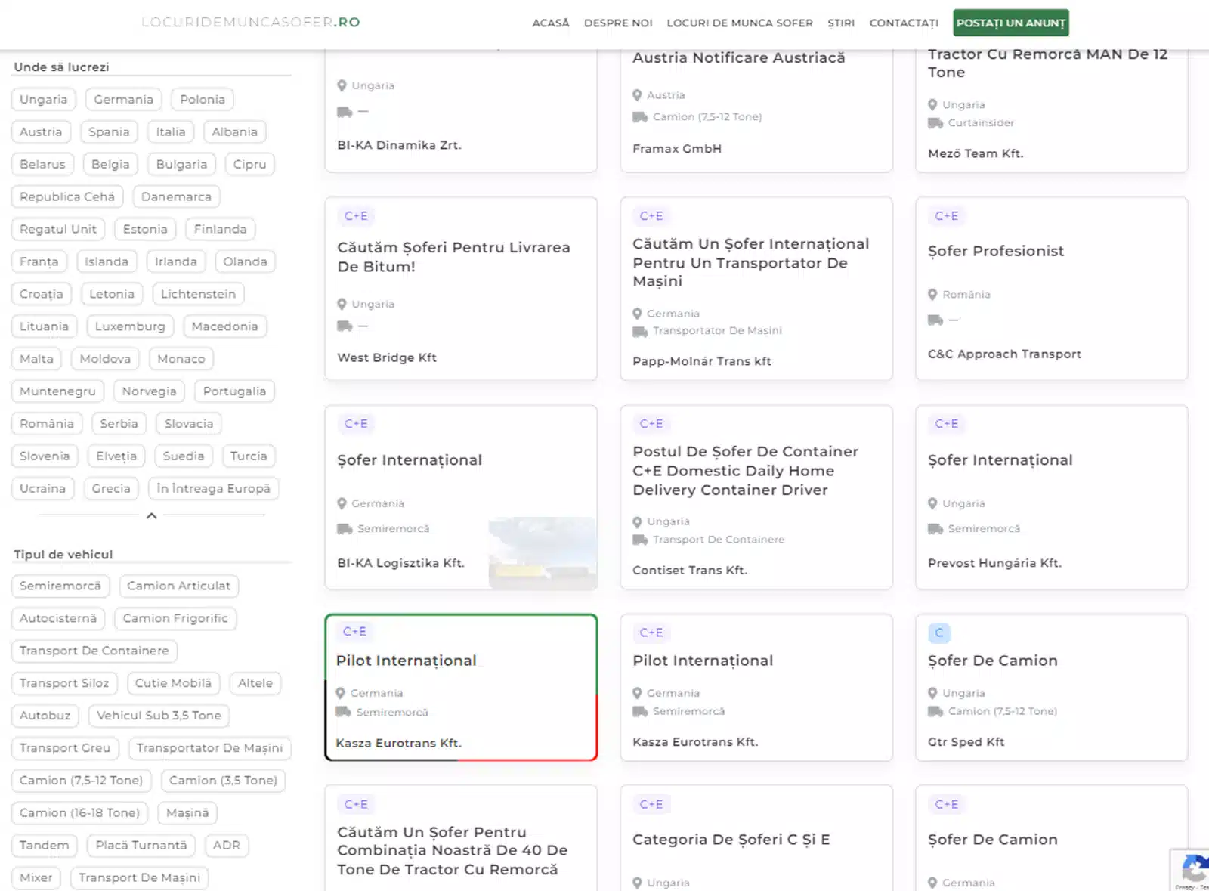Select the Camion Frigorific vehicle filter
Image resolution: width=1209 pixels, height=891 pixels.
[175, 619]
